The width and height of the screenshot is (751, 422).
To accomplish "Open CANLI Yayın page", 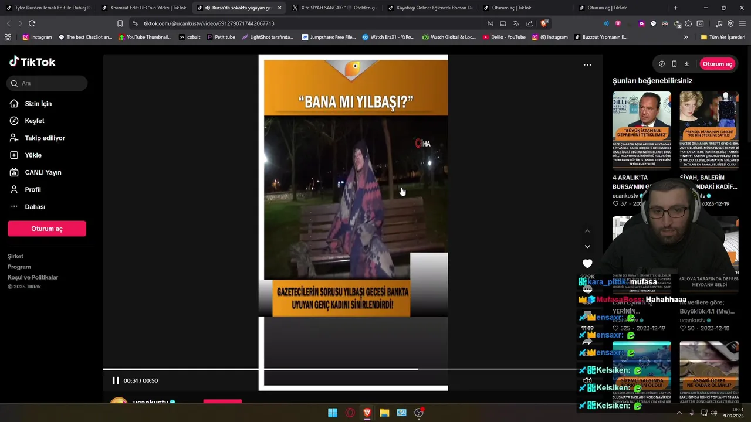I will (43, 172).
